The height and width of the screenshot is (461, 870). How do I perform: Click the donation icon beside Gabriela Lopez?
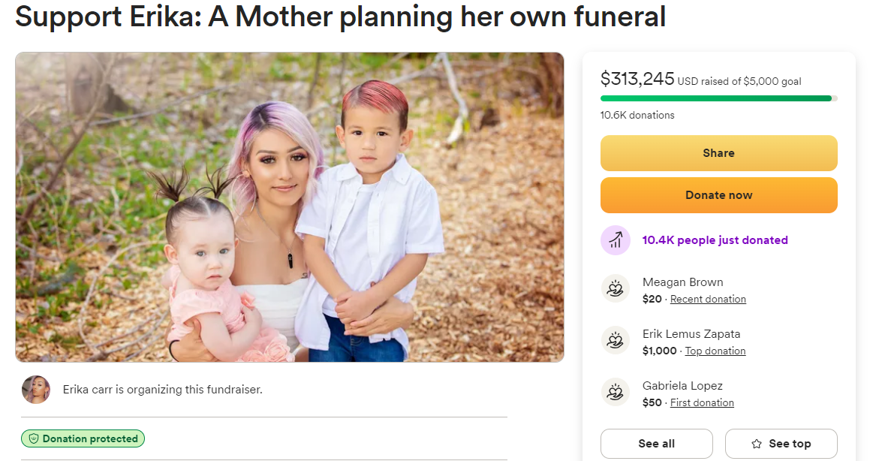(616, 393)
